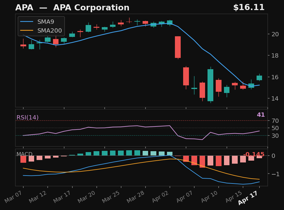Click the MACD axis label 0

tap(274, 156)
